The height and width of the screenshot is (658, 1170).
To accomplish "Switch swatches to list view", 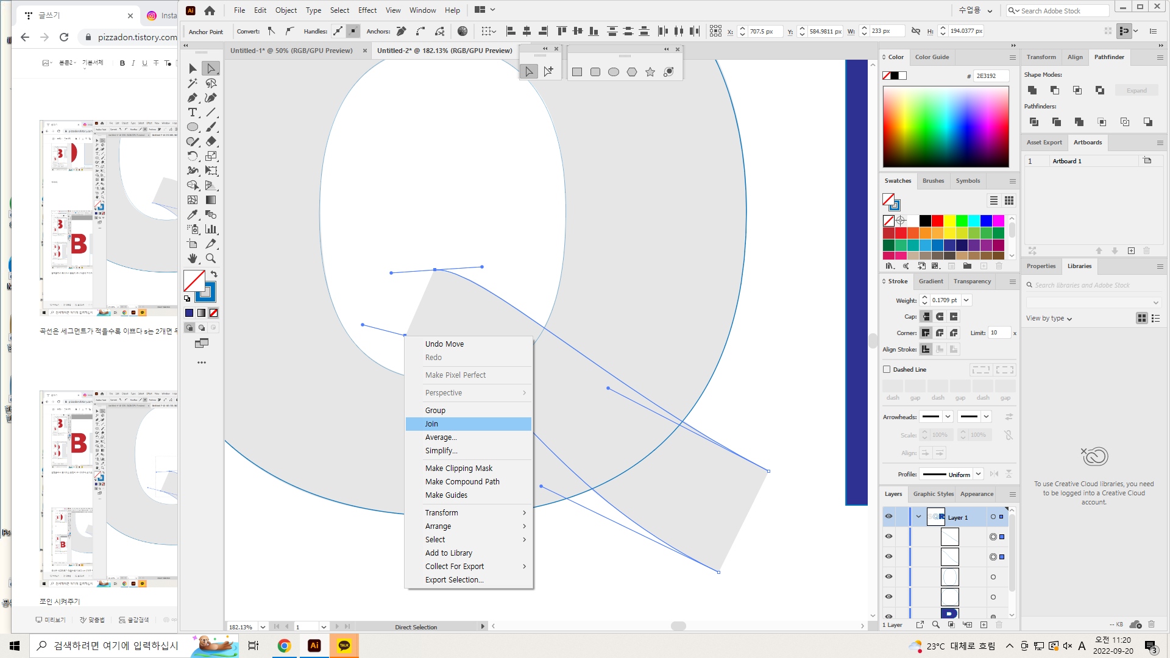I will 994,200.
